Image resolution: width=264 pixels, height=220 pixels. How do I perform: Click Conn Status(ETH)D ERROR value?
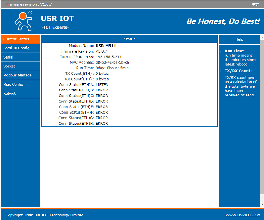102,101
